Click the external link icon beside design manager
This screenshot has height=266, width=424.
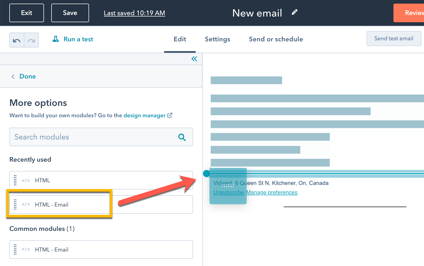coord(170,115)
